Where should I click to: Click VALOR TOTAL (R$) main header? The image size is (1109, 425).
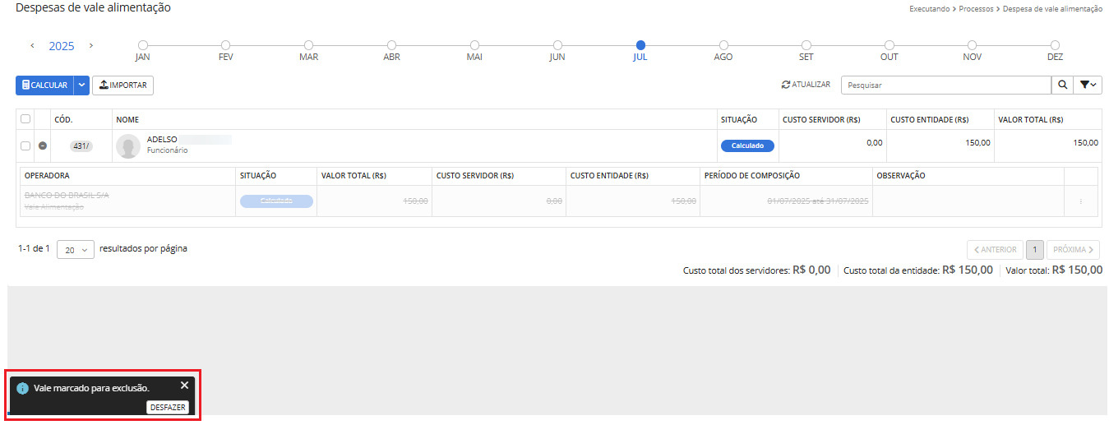point(1031,120)
